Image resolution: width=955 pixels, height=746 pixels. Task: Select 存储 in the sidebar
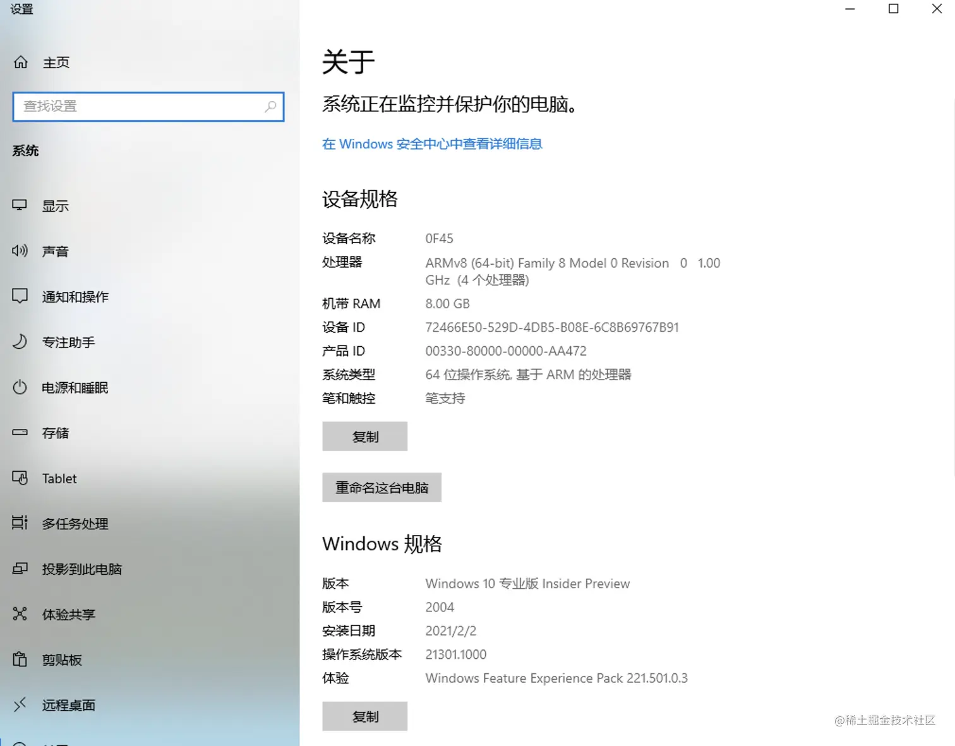56,433
